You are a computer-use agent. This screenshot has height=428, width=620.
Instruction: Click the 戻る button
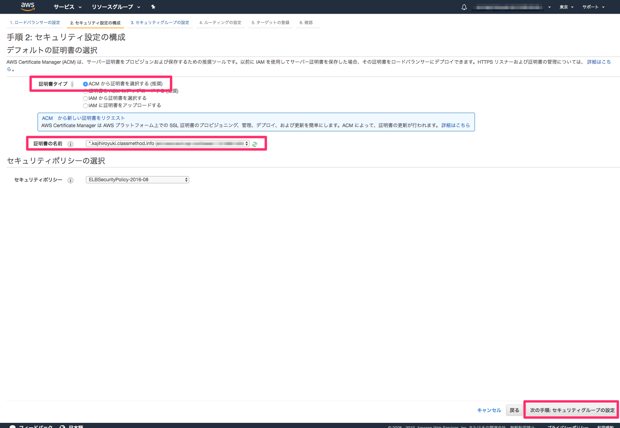point(514,410)
